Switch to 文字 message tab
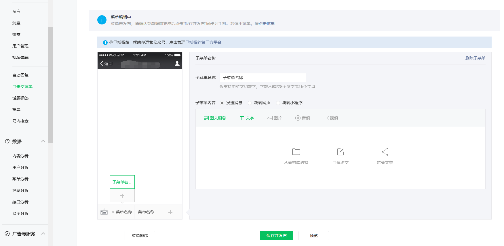Screen dimensions: 504x246 (x=247, y=118)
